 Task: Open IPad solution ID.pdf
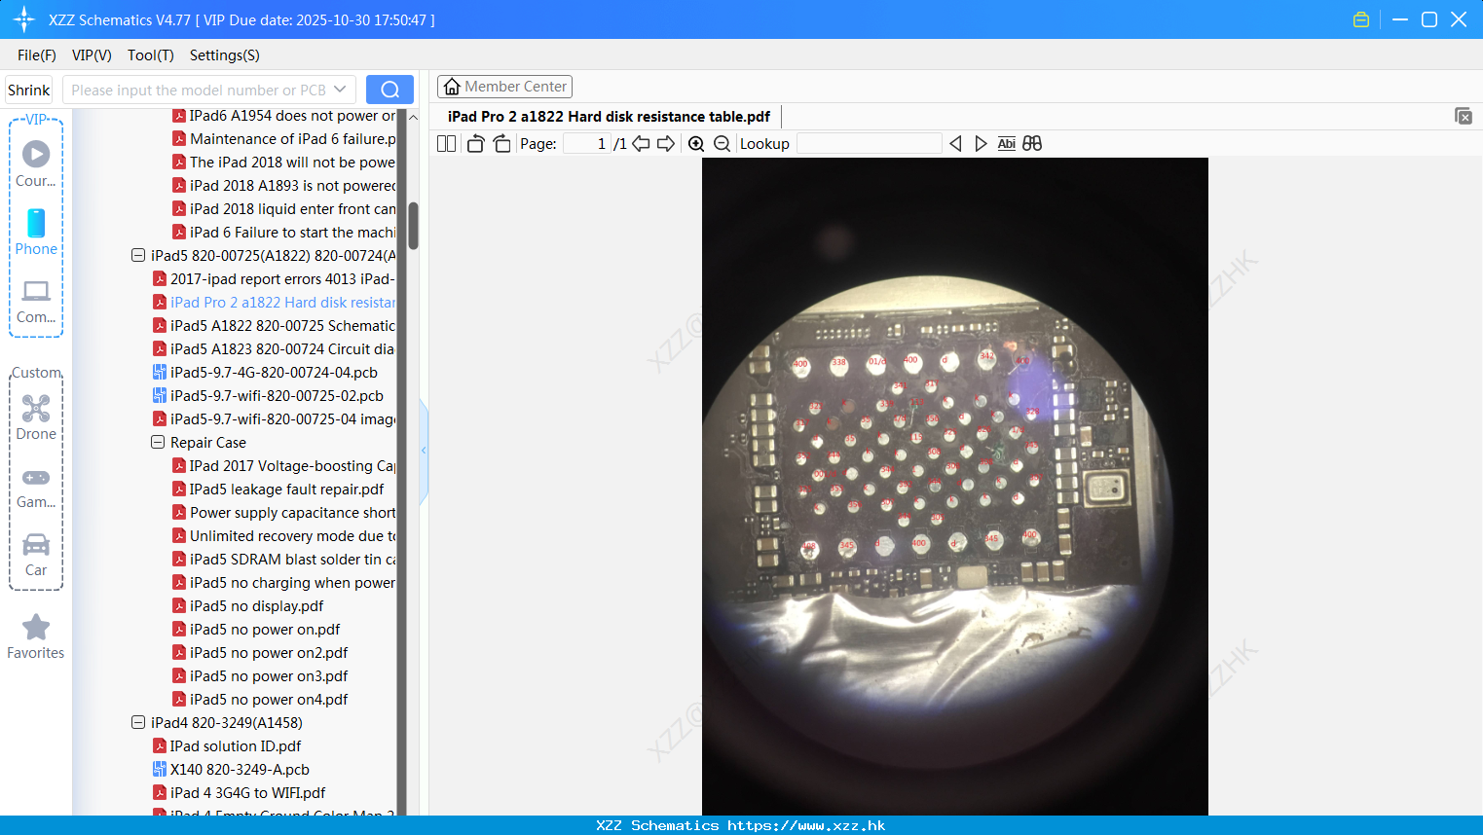coord(227,745)
